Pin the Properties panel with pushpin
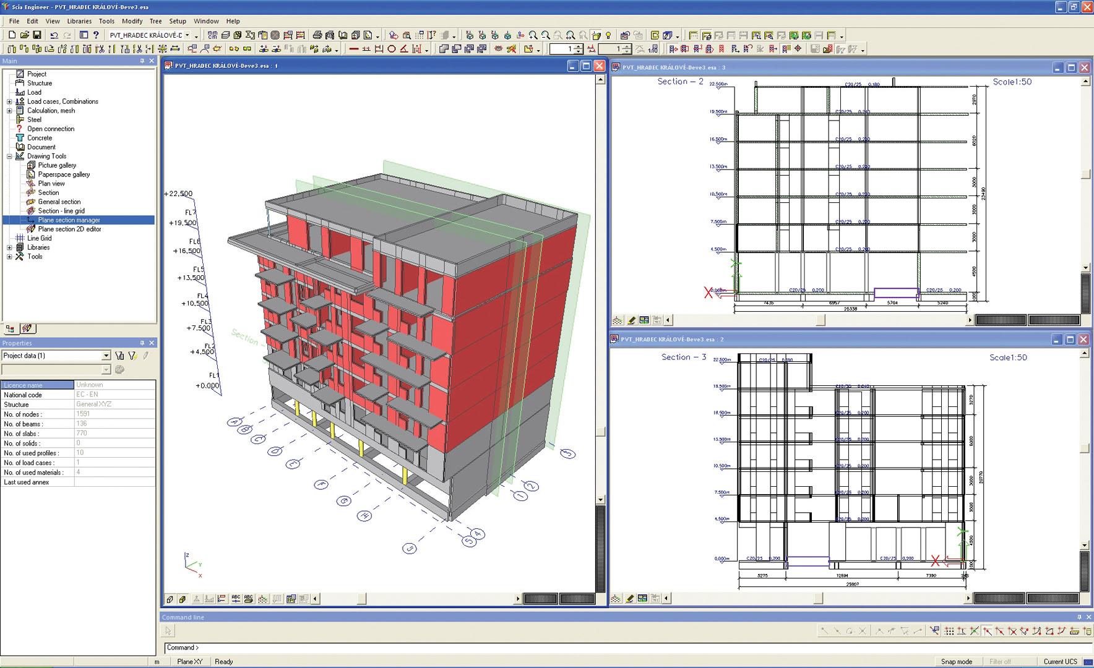The width and height of the screenshot is (1094, 668). (x=142, y=343)
